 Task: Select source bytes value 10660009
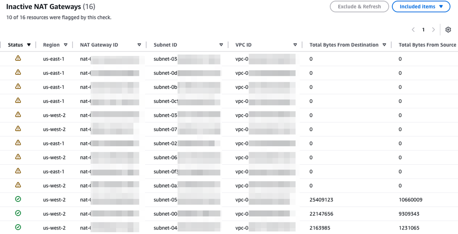(x=411, y=200)
